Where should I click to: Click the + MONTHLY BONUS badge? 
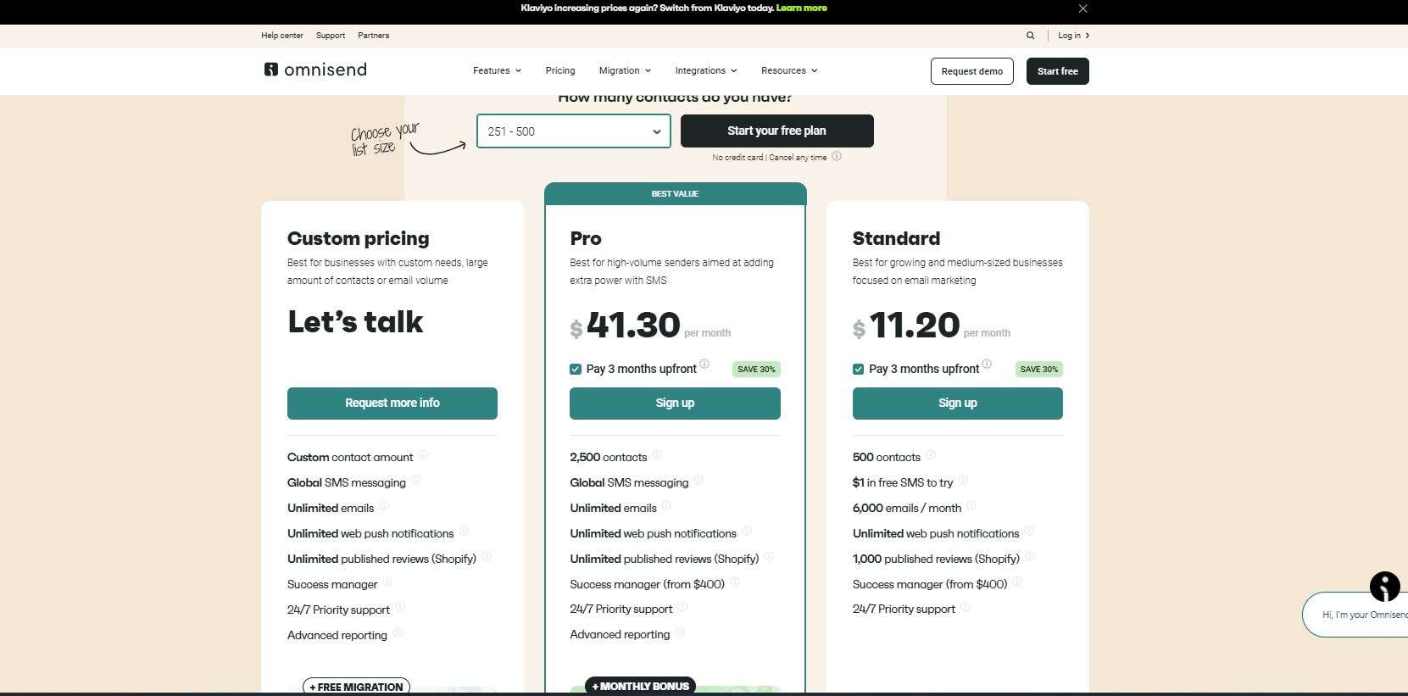coord(641,686)
